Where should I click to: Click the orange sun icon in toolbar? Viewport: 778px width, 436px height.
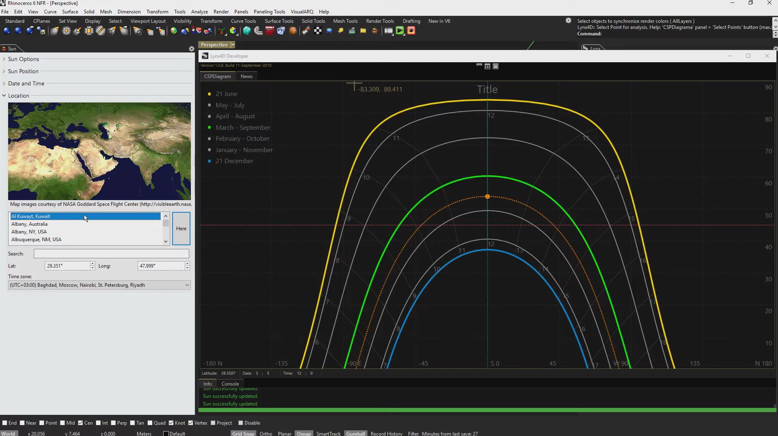pos(375,31)
